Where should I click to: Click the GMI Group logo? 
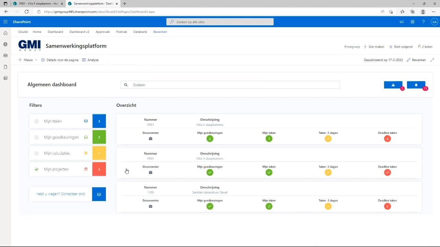30,46
